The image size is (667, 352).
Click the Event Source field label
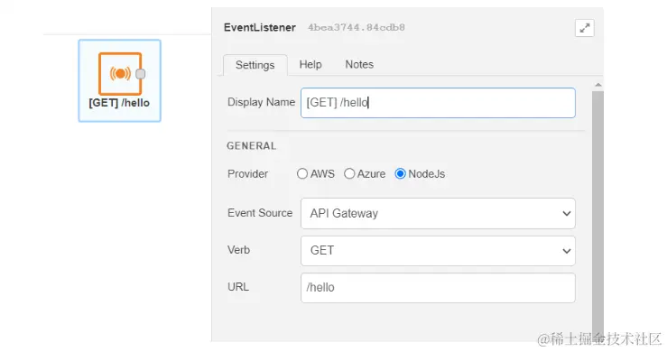pos(260,213)
